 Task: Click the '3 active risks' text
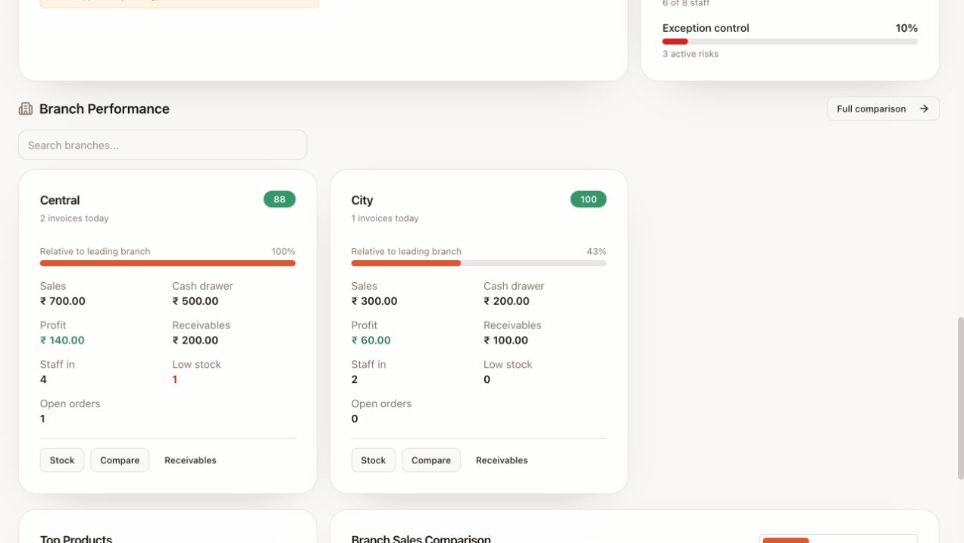(x=690, y=54)
